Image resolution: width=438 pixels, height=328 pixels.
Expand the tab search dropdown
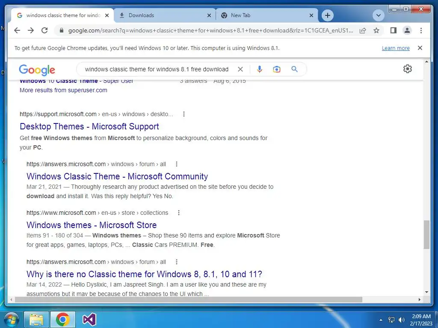click(x=379, y=15)
